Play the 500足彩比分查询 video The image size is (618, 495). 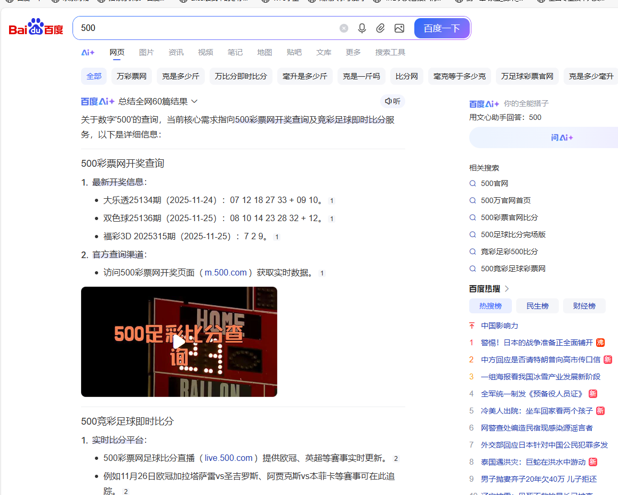coord(179,342)
